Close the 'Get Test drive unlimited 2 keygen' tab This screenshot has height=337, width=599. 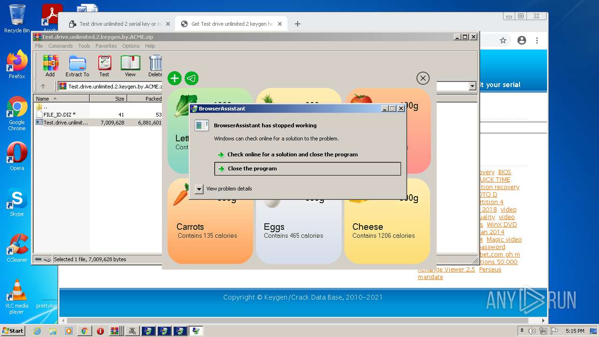[280, 24]
